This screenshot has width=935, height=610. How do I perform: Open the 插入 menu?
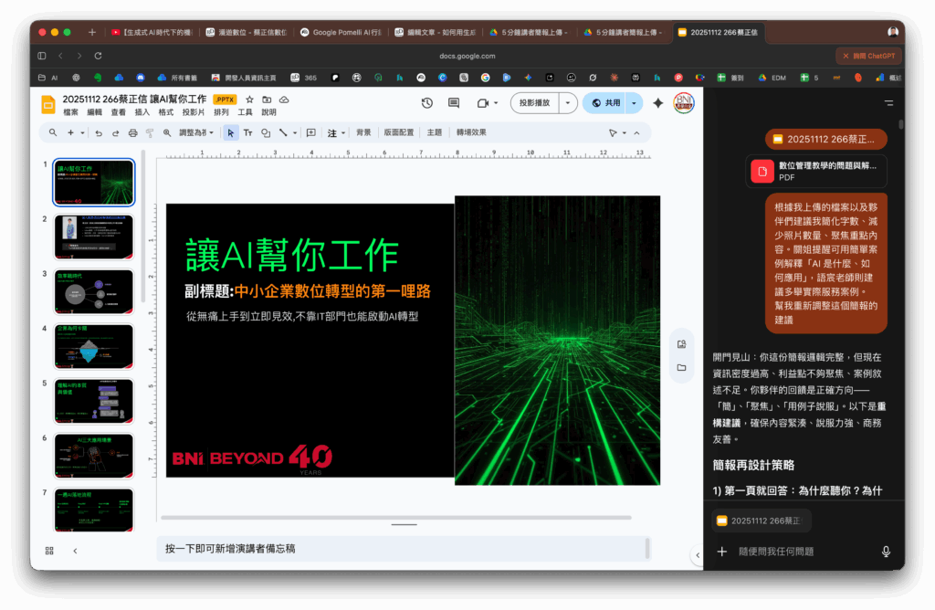(x=142, y=112)
